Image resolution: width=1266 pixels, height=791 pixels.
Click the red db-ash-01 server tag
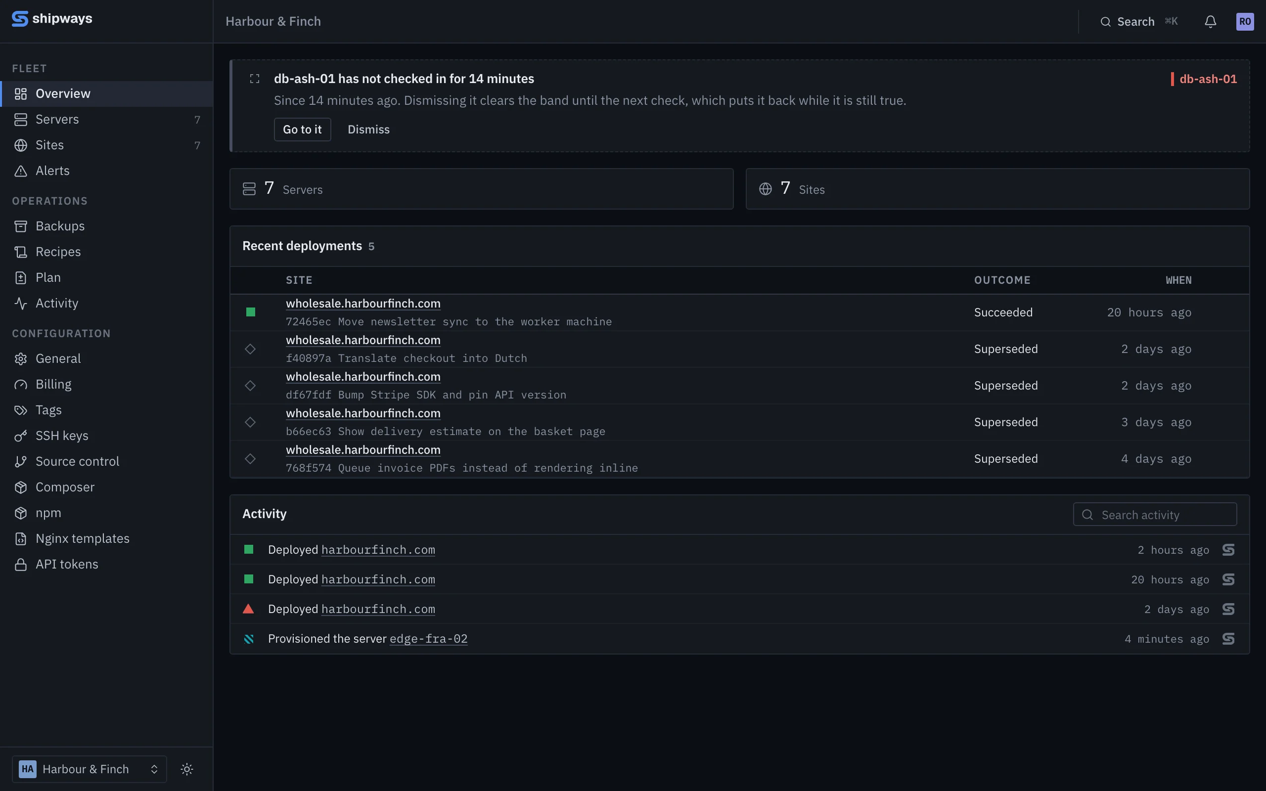1204,79
